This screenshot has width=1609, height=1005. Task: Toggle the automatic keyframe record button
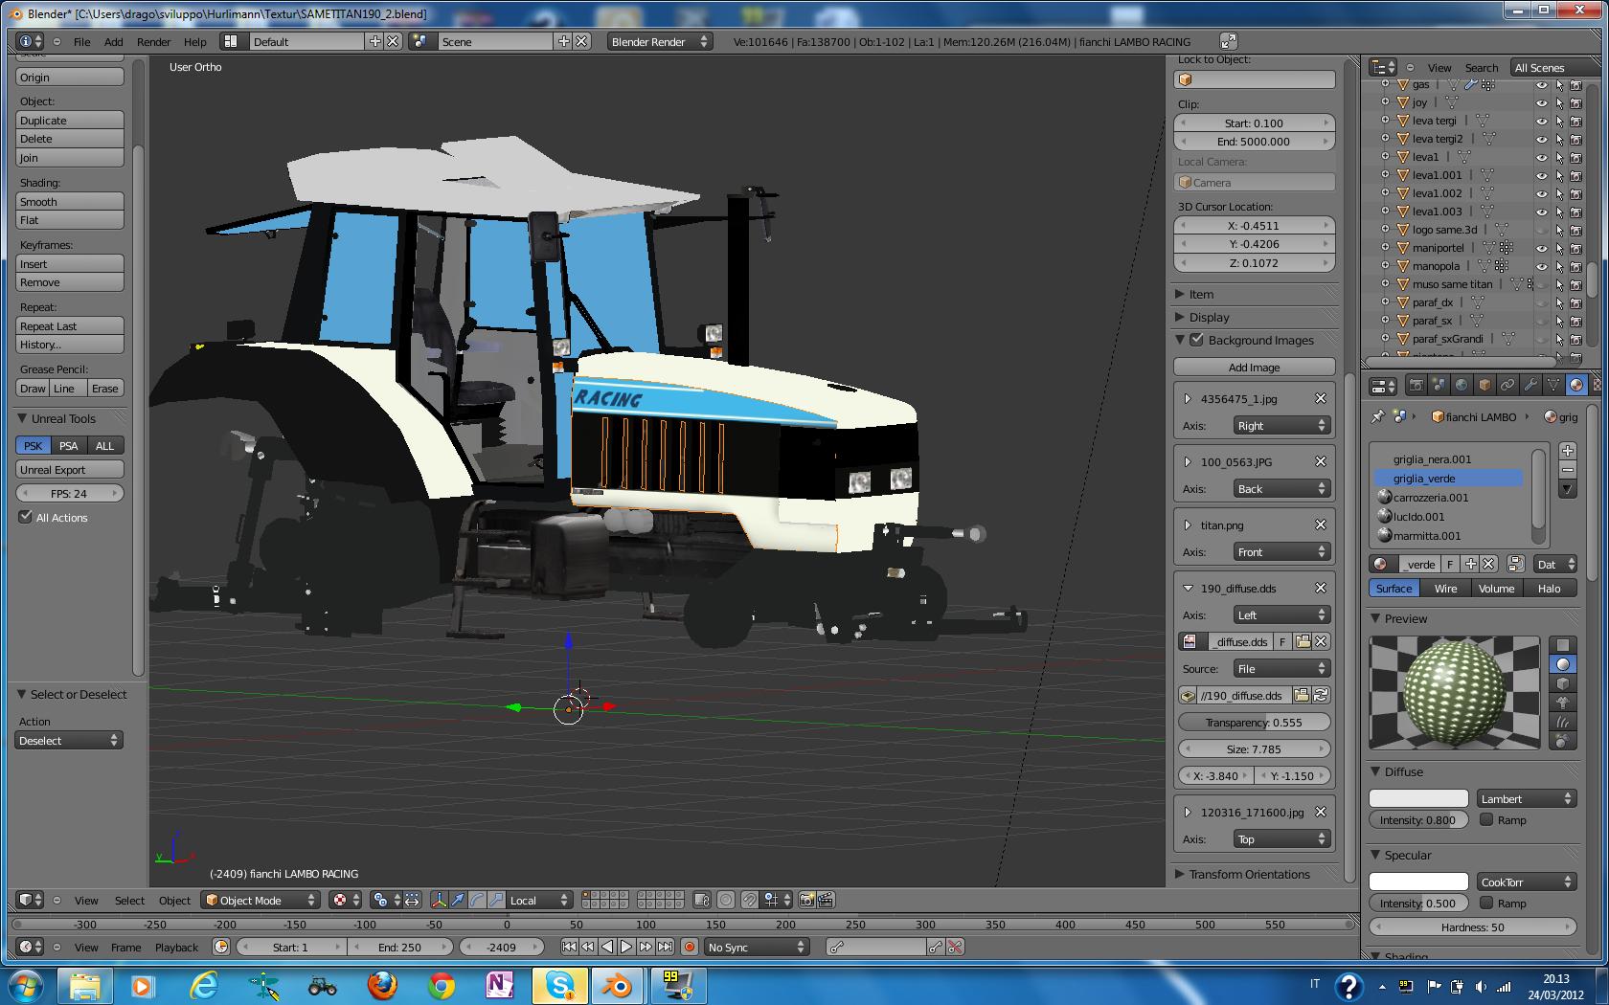(x=689, y=947)
